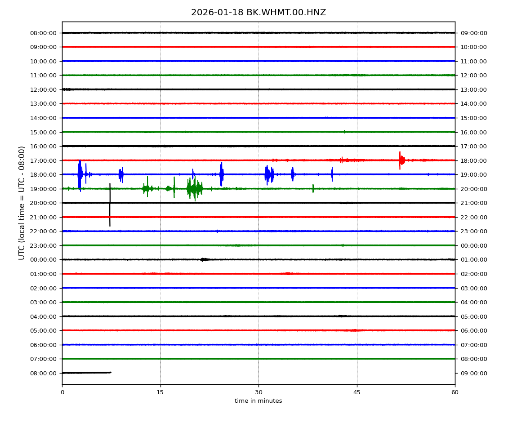
Task: Click the tall black vertical spike near 20:00 trace
Action: pyautogui.click(x=110, y=205)
